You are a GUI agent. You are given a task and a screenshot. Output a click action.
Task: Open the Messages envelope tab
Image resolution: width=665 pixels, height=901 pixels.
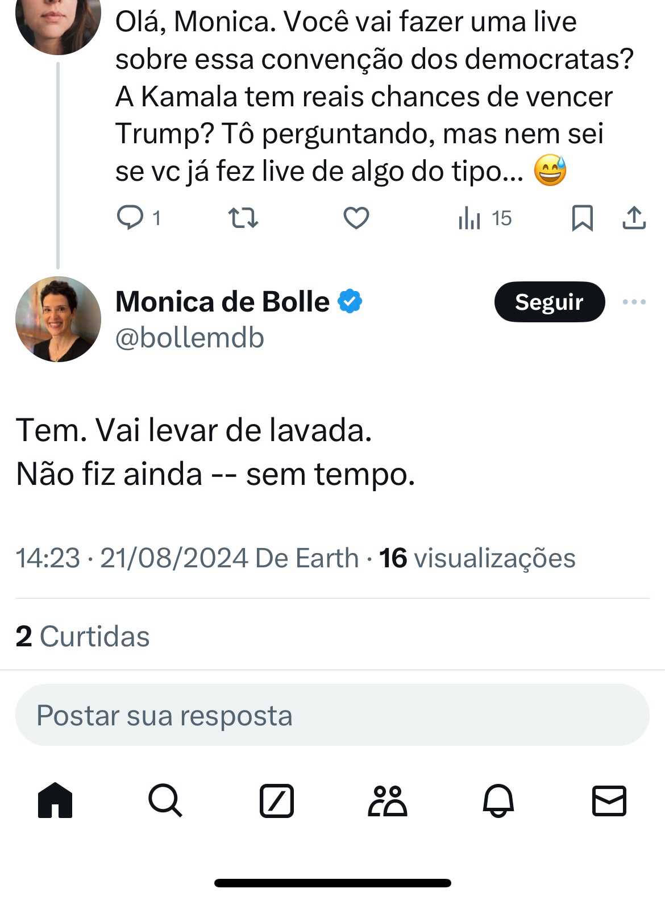[609, 800]
